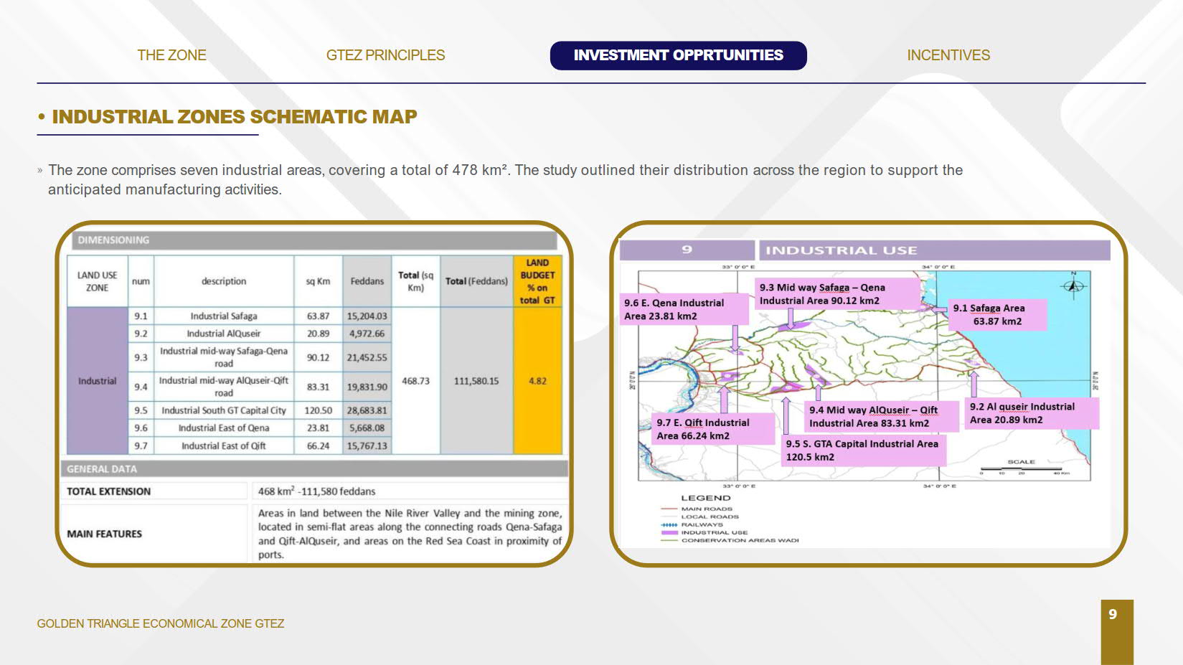The width and height of the screenshot is (1183, 665).
Task: Click the GOLDEN TRIANGLE ECONOMICAL ZONE GTEZ footer
Action: pos(161,624)
